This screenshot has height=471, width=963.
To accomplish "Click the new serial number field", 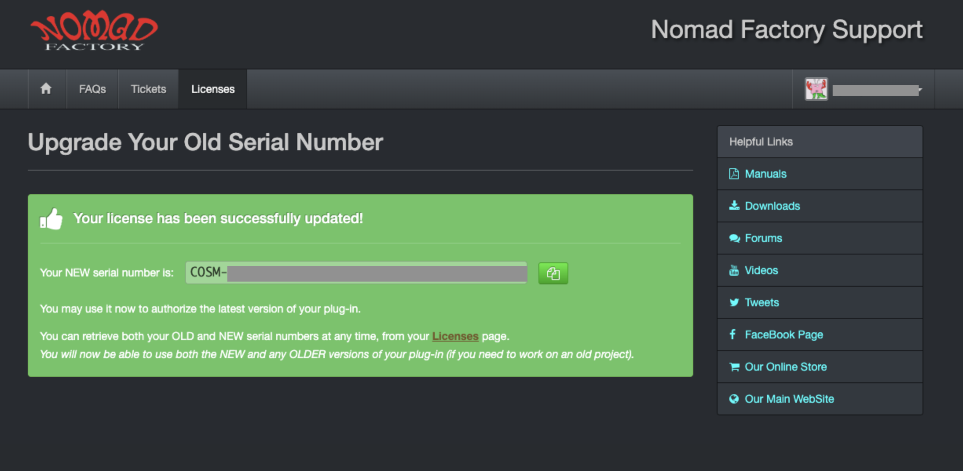I will 356,273.
